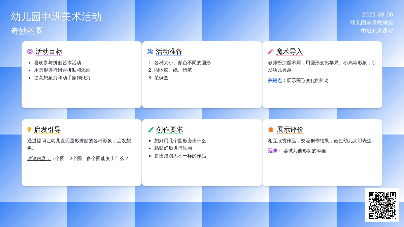
Task: Click the bullet 粘贴好后进行添画
Action: click(x=173, y=148)
